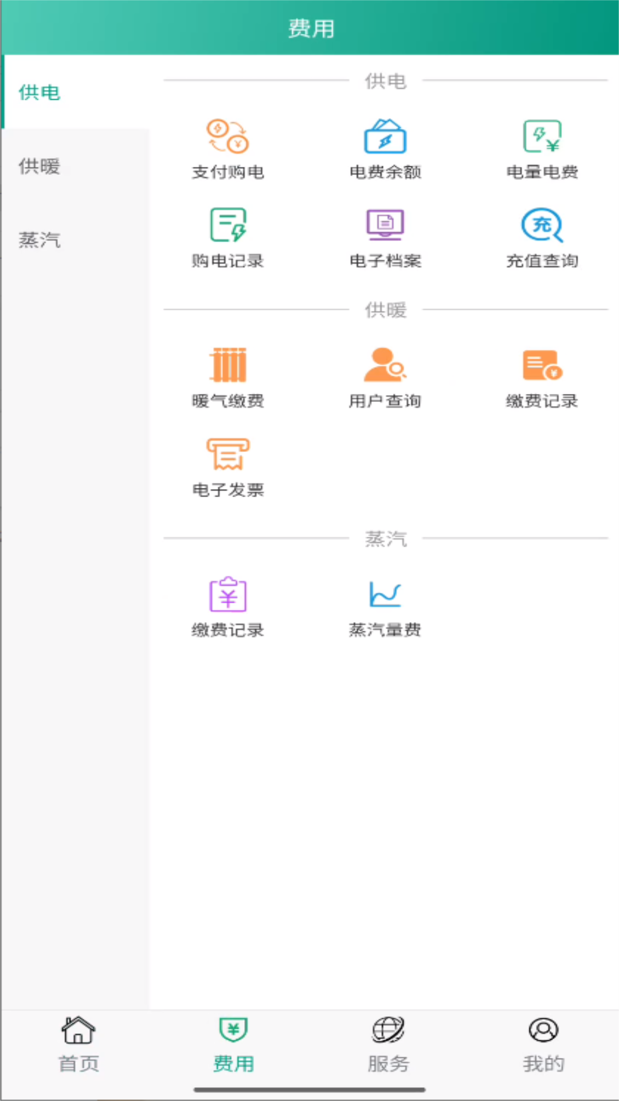This screenshot has width=619, height=1101.
Task: Open 电子发票 e-invoice icon
Action: pos(228,454)
